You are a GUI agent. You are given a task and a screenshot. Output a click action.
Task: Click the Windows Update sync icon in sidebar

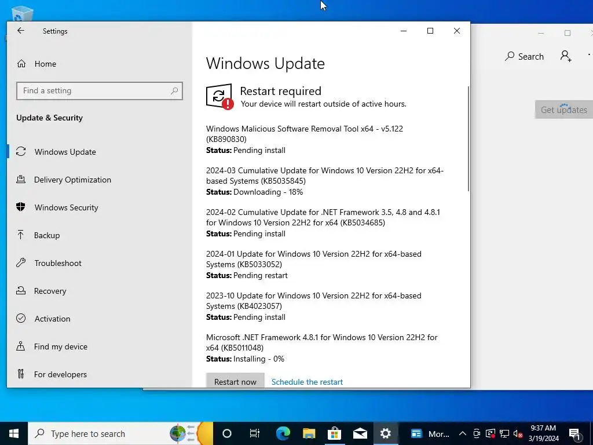(21, 151)
